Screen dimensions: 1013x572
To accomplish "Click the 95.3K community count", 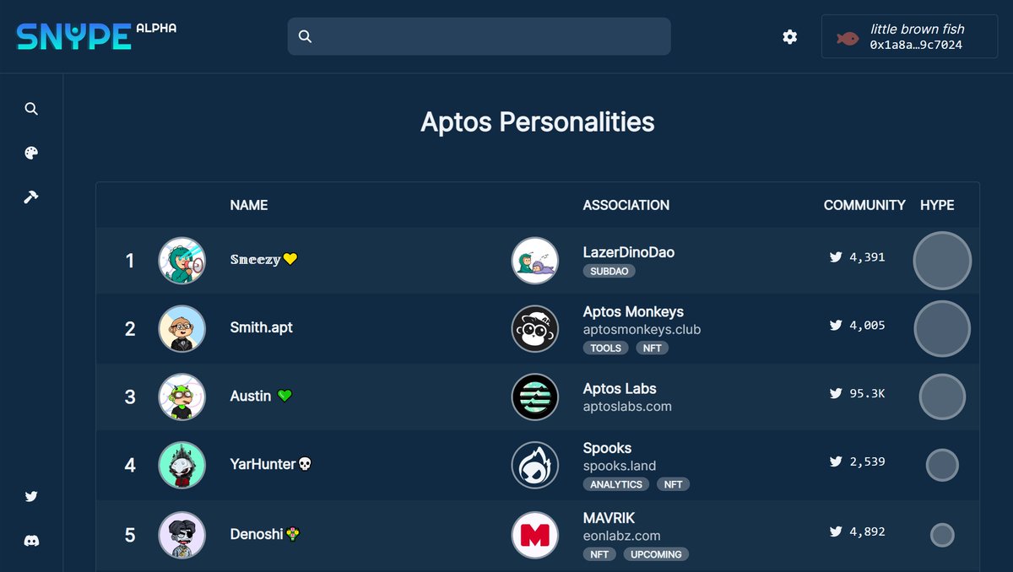I will tap(868, 394).
